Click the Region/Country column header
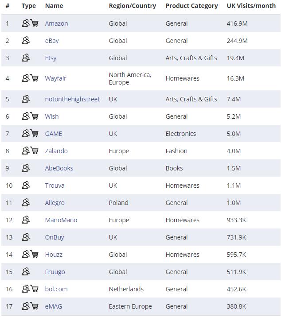 click(133, 6)
